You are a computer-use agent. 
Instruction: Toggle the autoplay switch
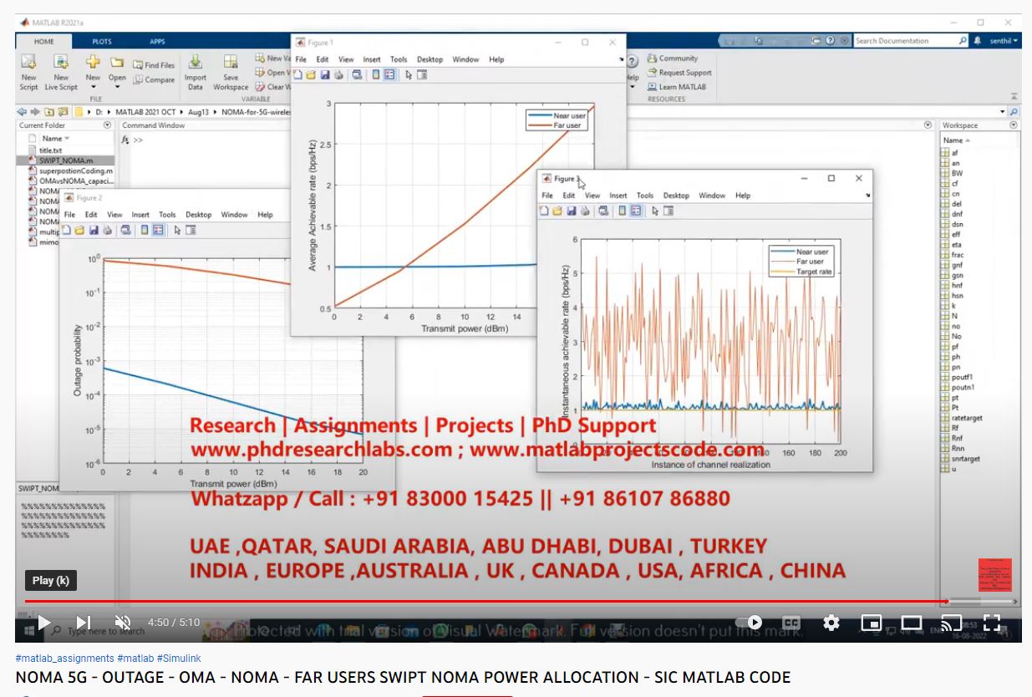coord(750,623)
